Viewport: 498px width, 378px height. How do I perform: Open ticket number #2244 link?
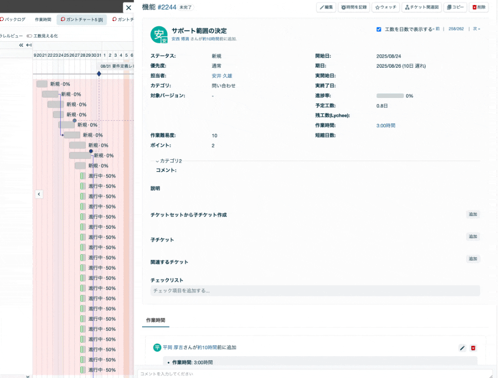pos(166,7)
